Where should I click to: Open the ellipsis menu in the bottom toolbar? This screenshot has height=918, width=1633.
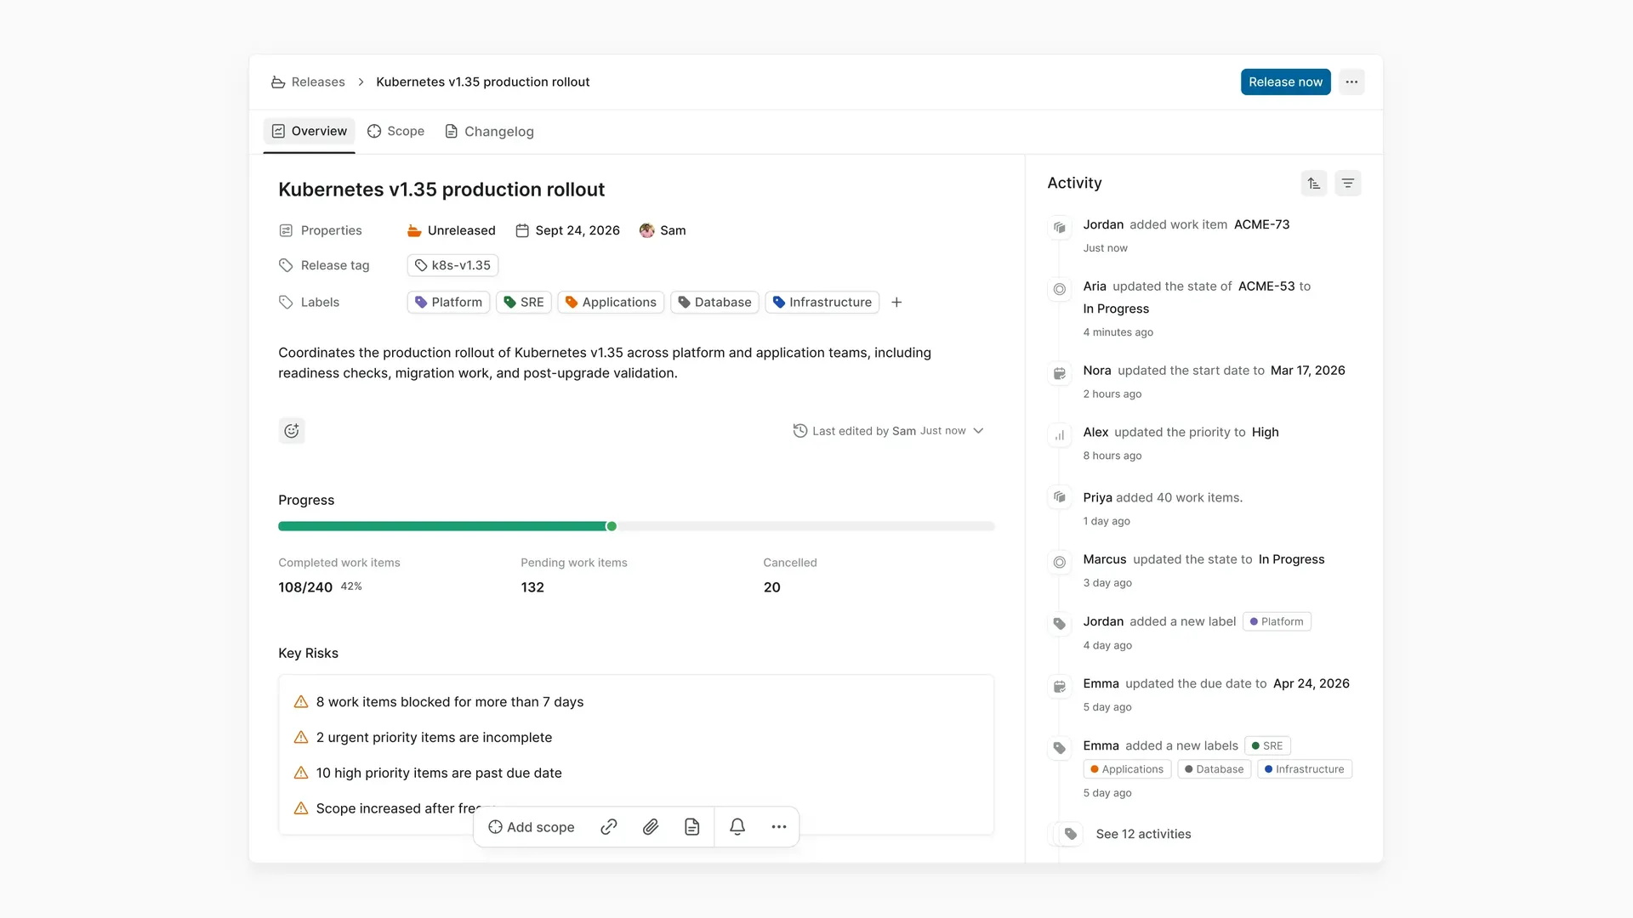tap(779, 827)
